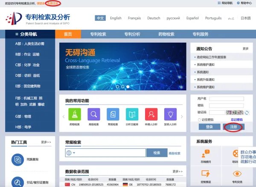Open 政府网站工作年度报表 notice
Screen dimensions: 256x187
212,57
